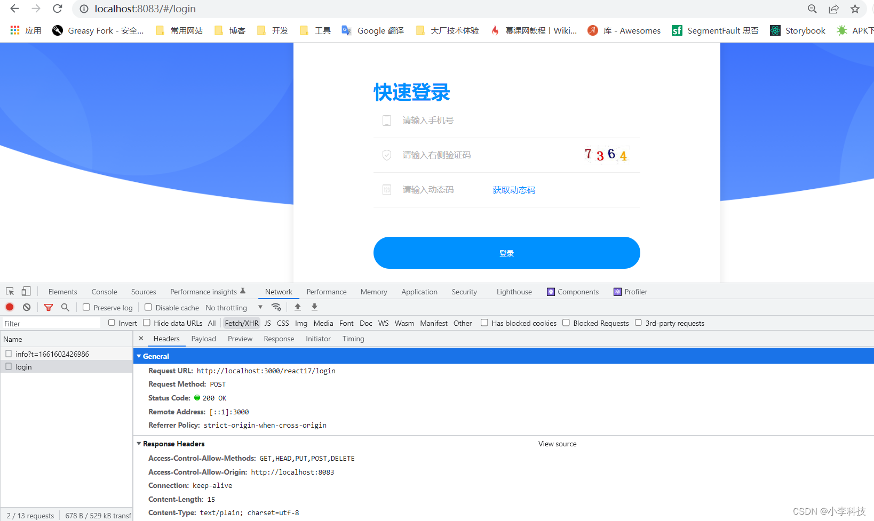Click the export HAR download arrow icon
The width and height of the screenshot is (874, 521).
(314, 307)
